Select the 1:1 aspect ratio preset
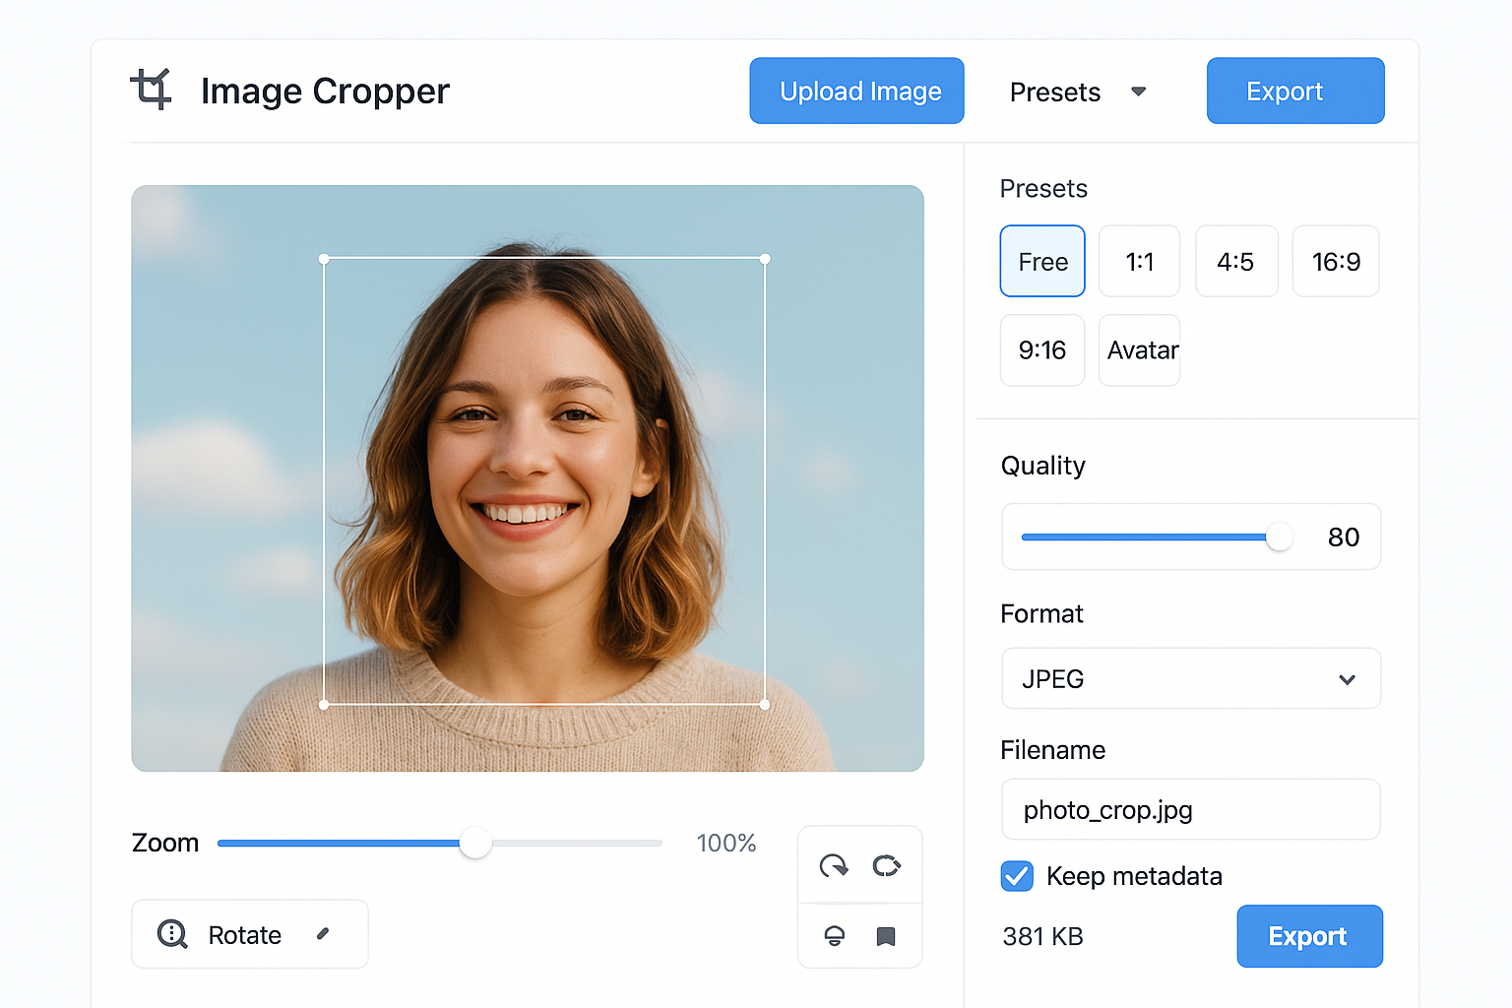 click(1139, 261)
